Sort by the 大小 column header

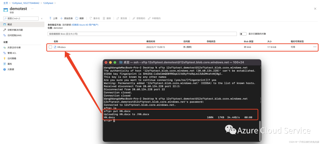(x=269, y=41)
